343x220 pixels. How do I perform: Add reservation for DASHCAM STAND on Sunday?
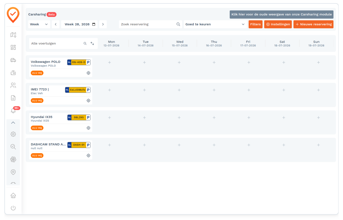click(x=318, y=145)
